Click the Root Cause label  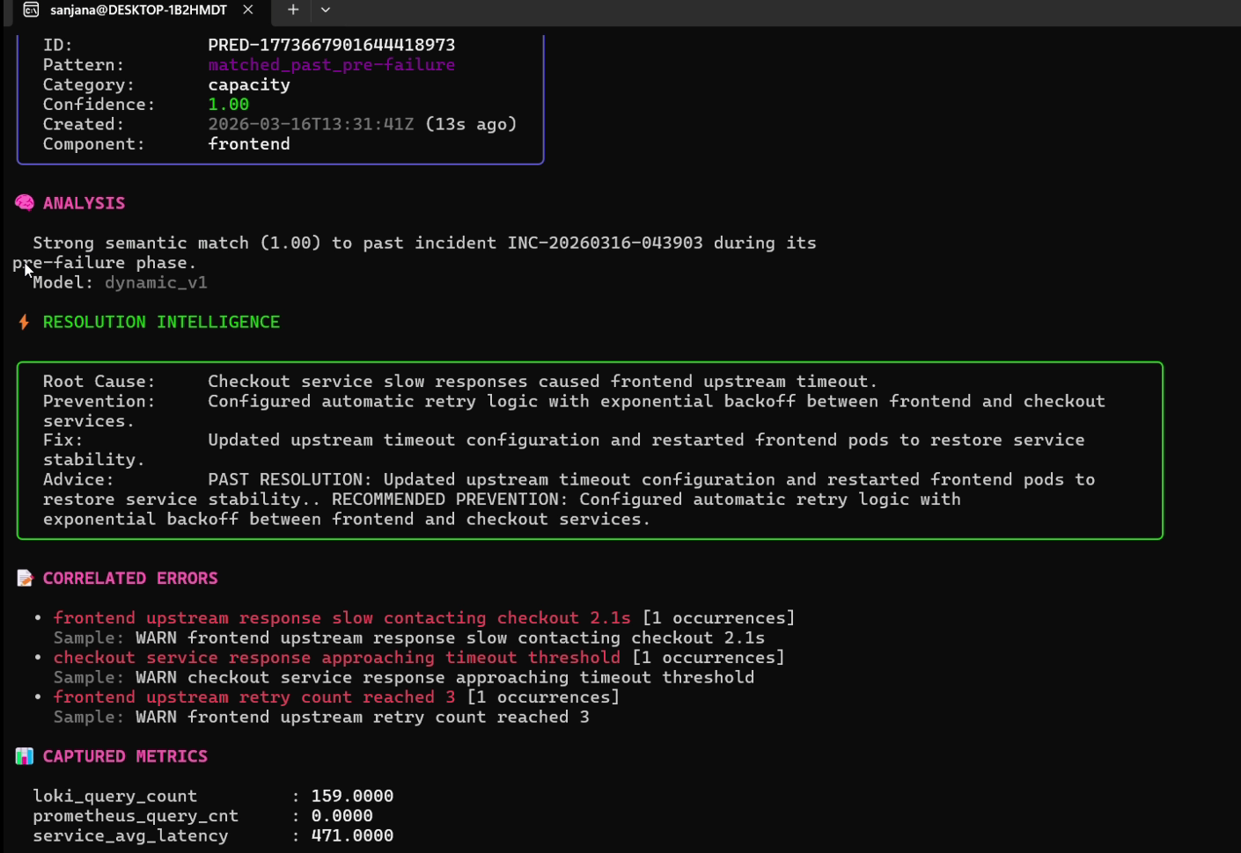tap(99, 381)
